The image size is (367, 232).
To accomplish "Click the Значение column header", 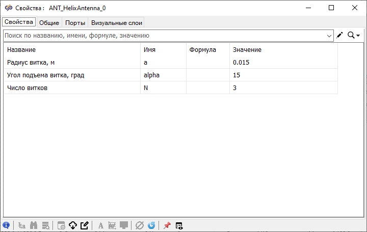I will click(283, 50).
